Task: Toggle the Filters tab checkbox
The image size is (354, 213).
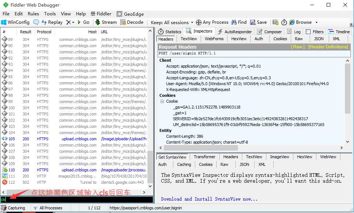Action: pos(308,32)
